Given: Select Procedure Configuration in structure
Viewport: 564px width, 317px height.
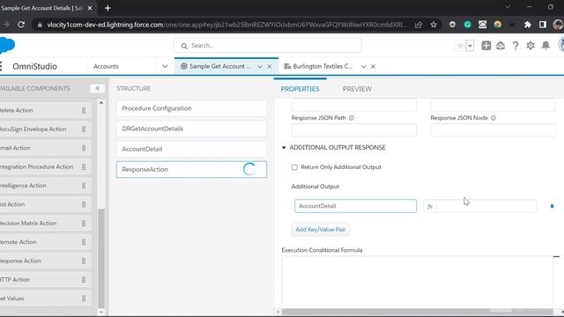Looking at the screenshot, I should coord(191,108).
